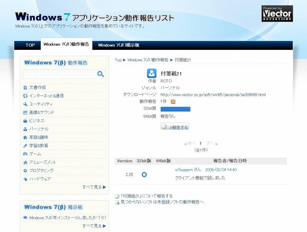Click the Vector powered-by logo
The height and width of the screenshot is (232, 307).
click(277, 13)
